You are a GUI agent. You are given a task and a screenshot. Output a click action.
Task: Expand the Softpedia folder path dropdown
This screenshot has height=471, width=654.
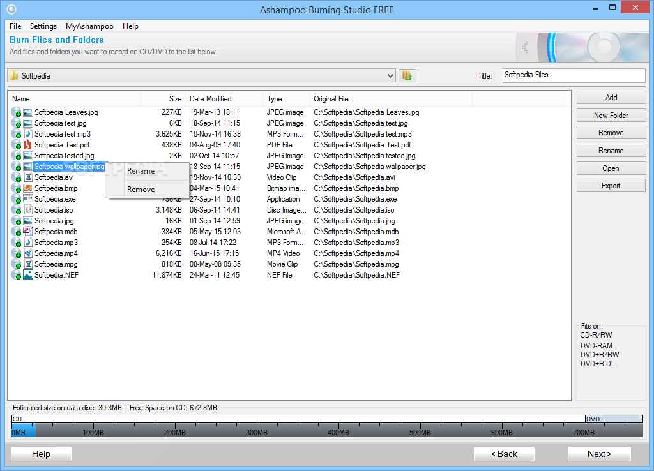point(390,76)
